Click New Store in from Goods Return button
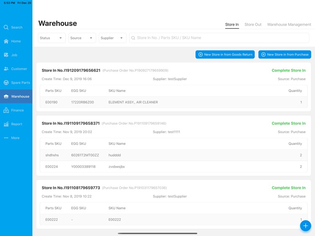 coord(225,55)
